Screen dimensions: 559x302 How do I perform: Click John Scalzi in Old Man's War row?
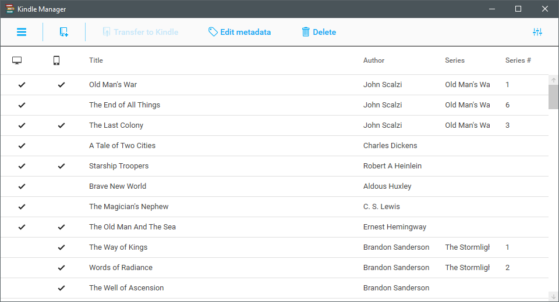(383, 85)
